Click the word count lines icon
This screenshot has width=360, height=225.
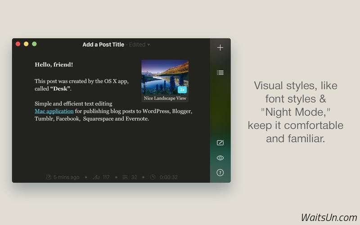tap(126, 177)
